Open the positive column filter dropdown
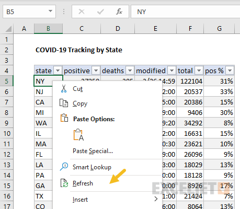 (x=96, y=71)
